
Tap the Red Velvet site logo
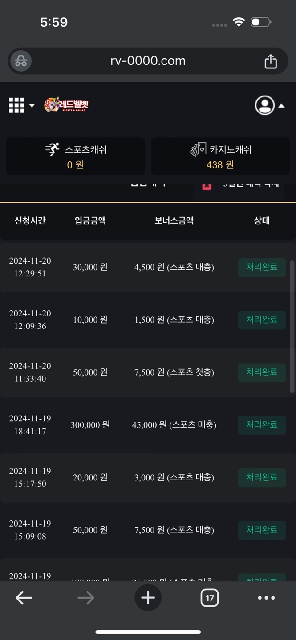pyautogui.click(x=66, y=105)
